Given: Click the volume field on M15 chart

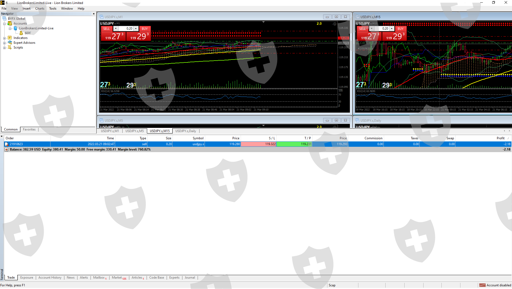Looking at the screenshot, I should pos(382,29).
